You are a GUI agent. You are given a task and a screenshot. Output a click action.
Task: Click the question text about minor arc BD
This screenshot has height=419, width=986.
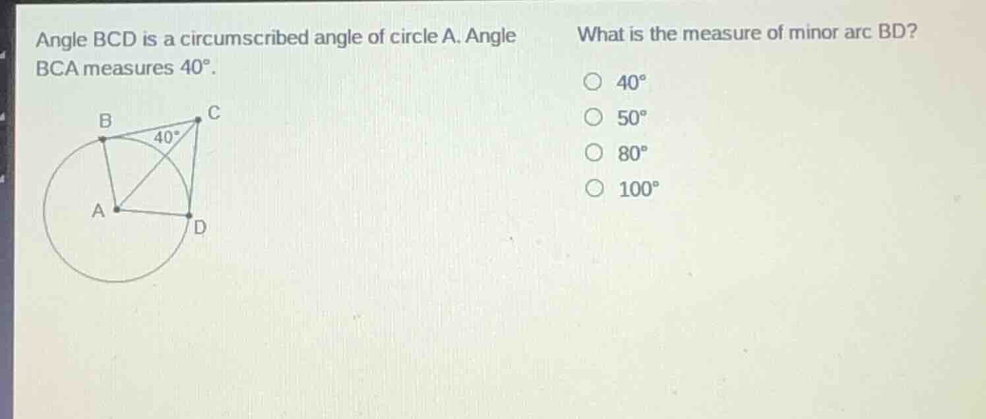[x=745, y=34]
